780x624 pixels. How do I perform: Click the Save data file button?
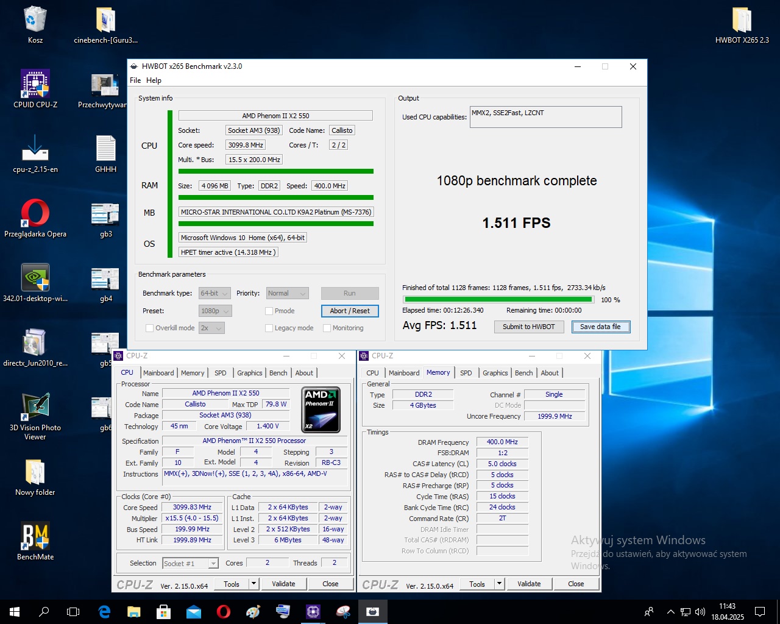click(x=601, y=327)
